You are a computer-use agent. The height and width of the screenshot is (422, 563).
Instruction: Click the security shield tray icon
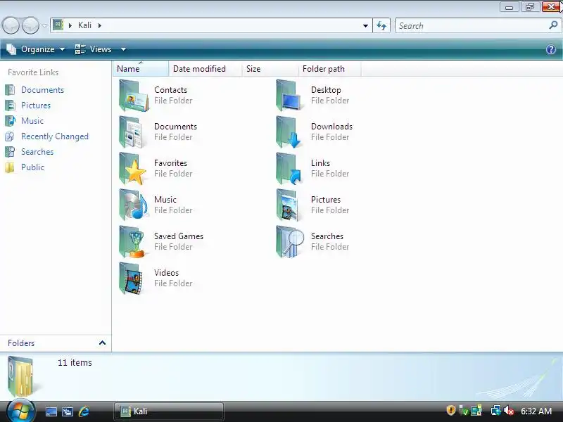tap(450, 410)
